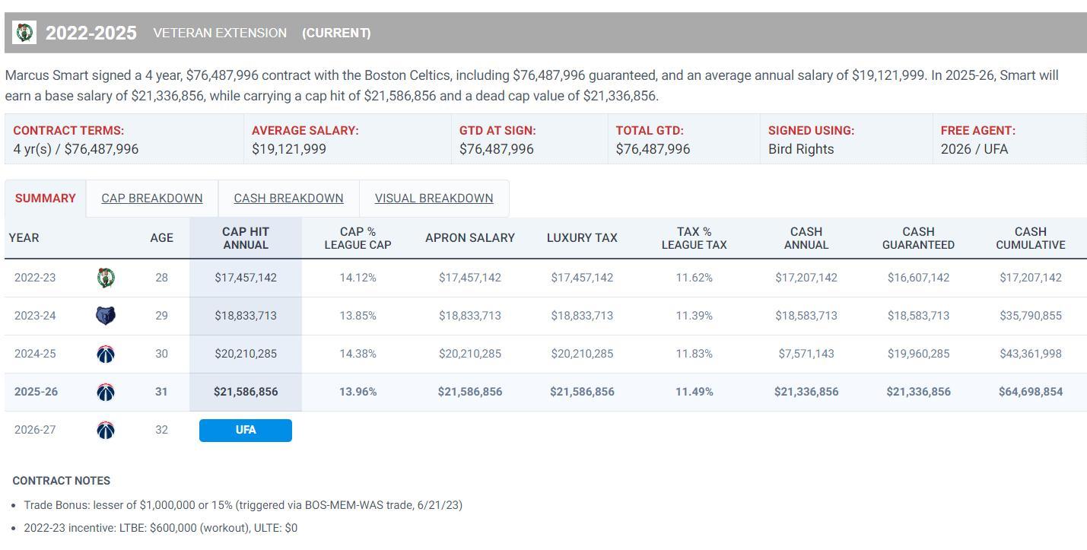The height and width of the screenshot is (550, 1087).
Task: Click the Grizzlies team logo in 2023-24 row
Action: 106,316
